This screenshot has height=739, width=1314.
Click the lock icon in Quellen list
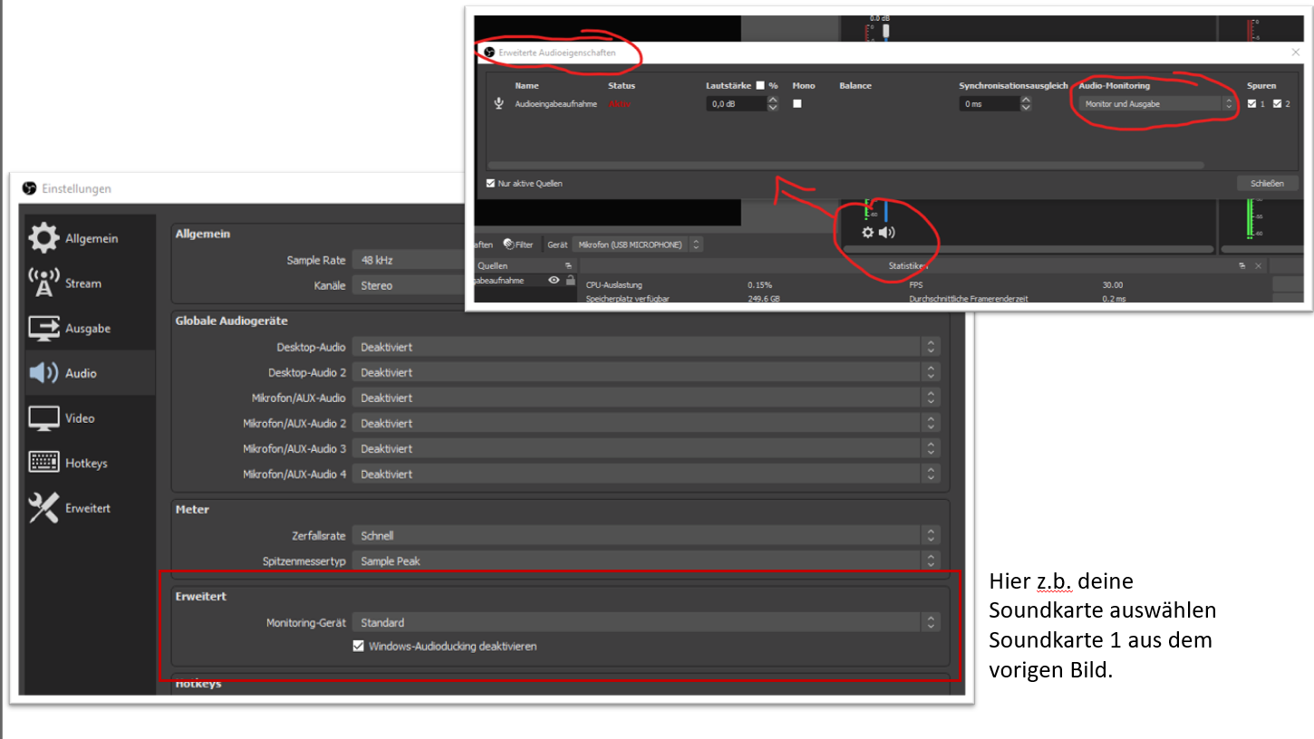point(570,281)
